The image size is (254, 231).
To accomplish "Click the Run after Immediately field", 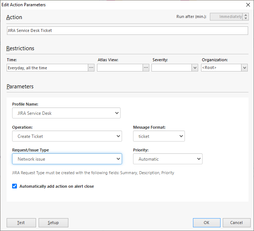I will (226, 16).
